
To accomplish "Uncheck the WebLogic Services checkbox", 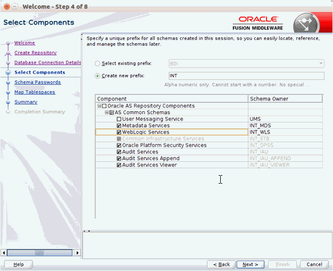I will click(x=119, y=132).
